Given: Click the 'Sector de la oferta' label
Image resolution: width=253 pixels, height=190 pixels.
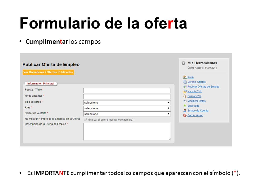Looking at the screenshot, I should coord(36,113).
